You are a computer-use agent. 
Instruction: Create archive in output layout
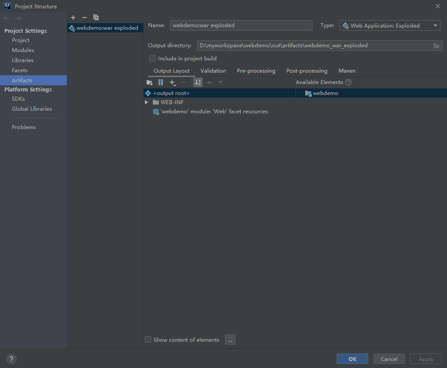coord(161,83)
